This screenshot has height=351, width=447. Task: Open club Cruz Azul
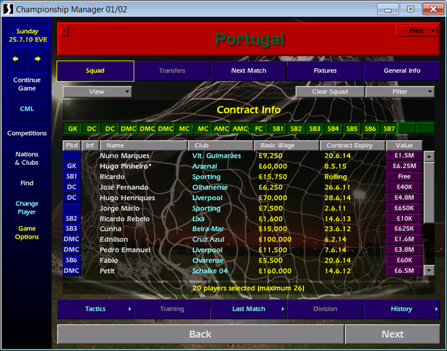pyautogui.click(x=208, y=239)
